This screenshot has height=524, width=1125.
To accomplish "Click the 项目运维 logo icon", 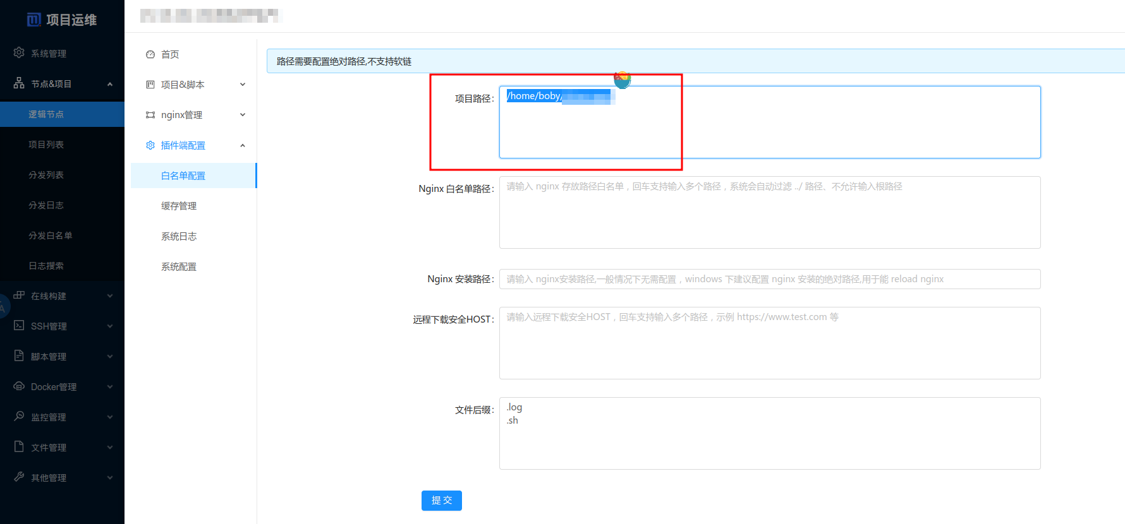I will pos(33,20).
